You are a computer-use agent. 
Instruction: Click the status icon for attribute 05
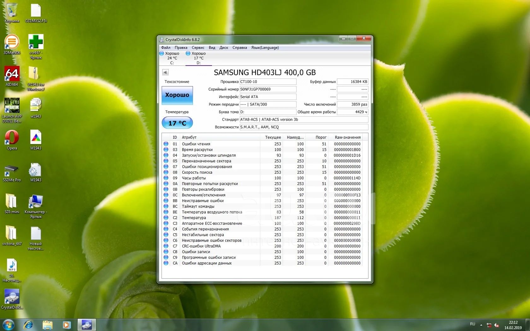(166, 161)
